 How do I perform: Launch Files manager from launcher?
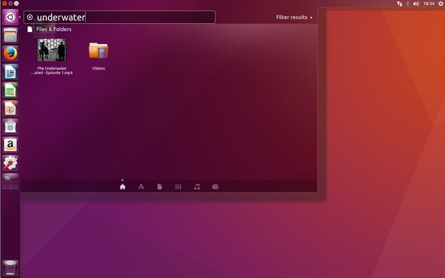(10, 36)
